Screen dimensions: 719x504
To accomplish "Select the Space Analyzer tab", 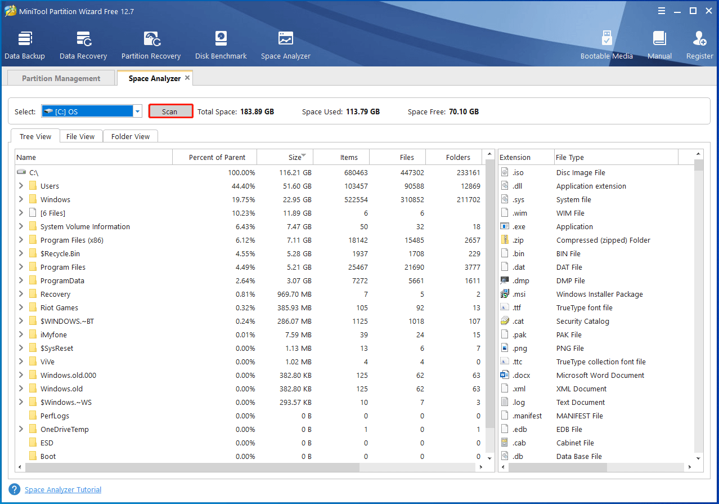I will (x=155, y=78).
